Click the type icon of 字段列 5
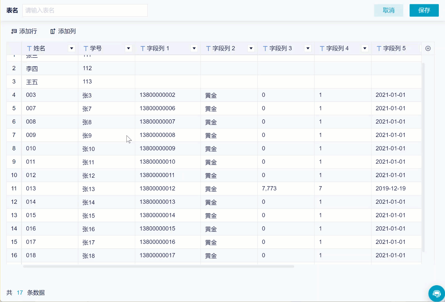The width and height of the screenshot is (445, 302). tap(379, 49)
